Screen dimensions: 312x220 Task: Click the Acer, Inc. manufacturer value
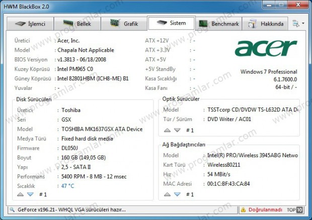68,41
